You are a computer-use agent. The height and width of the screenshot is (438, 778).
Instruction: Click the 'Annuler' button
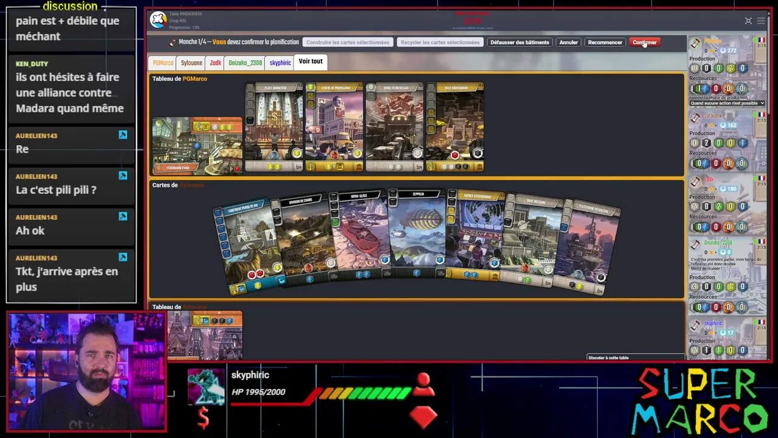point(568,43)
